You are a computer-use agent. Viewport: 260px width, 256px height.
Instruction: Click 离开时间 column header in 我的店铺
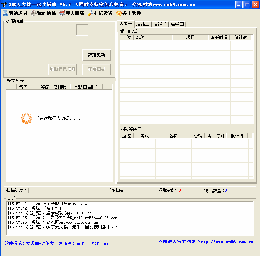pos(219,38)
